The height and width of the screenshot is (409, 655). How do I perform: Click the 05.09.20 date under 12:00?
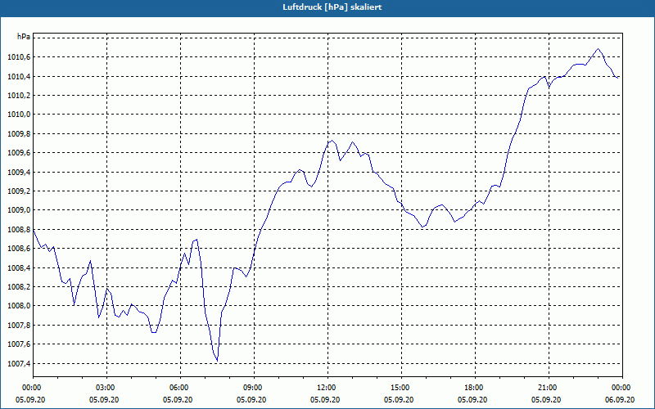[x=324, y=399]
